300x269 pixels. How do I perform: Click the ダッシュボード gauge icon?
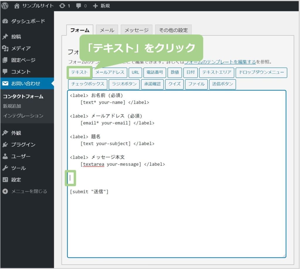[x=5, y=21]
